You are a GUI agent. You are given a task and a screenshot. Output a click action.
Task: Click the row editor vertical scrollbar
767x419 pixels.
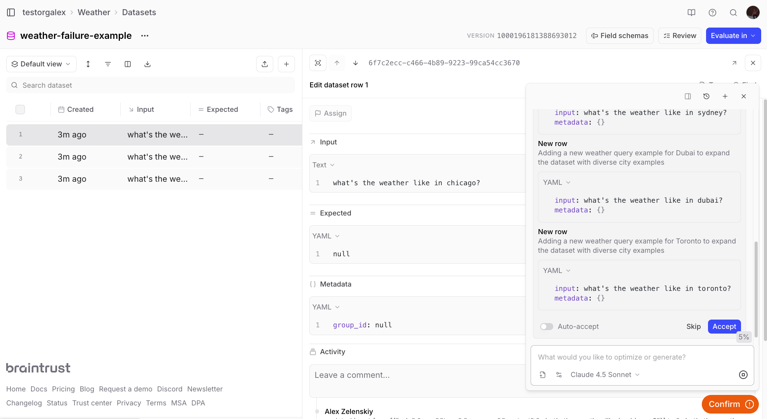(x=765, y=219)
